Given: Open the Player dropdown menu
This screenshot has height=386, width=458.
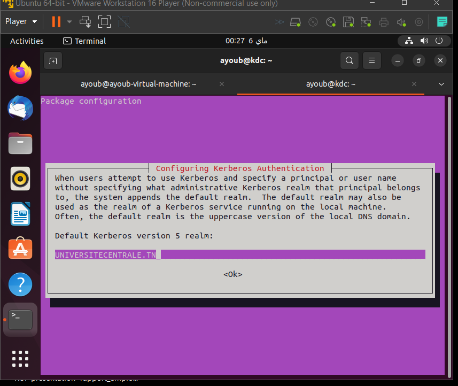Looking at the screenshot, I should click(x=21, y=21).
